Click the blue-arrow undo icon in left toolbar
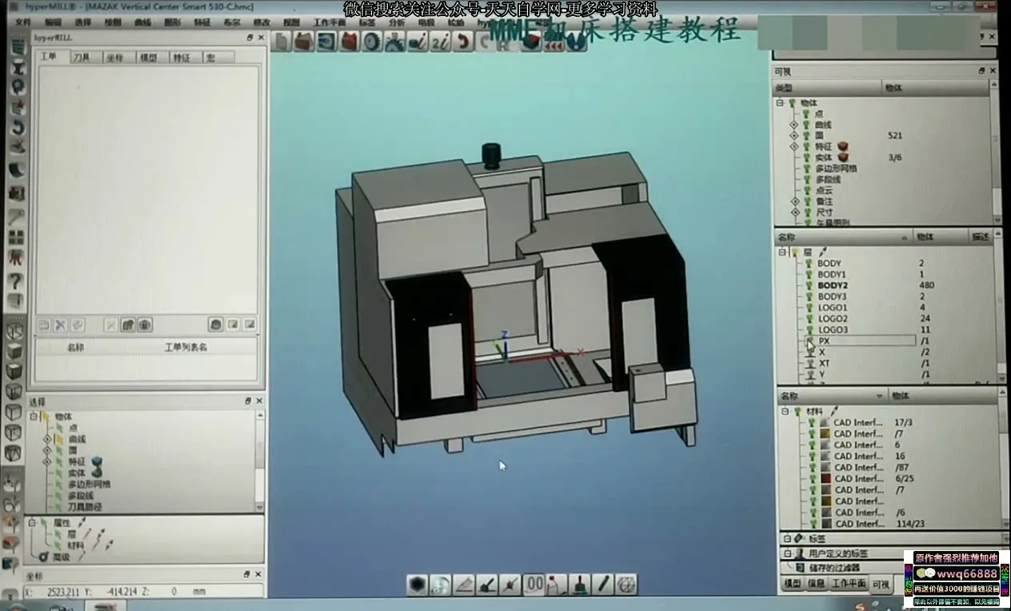Viewport: 1011px width, 611px height. (x=16, y=128)
